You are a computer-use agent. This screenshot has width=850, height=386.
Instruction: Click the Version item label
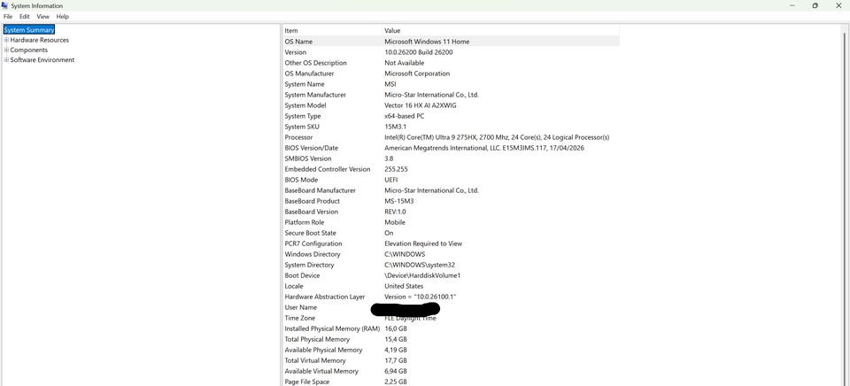tap(296, 52)
